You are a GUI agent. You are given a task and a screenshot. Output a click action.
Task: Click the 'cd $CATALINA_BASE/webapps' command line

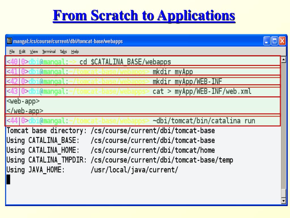143,62
